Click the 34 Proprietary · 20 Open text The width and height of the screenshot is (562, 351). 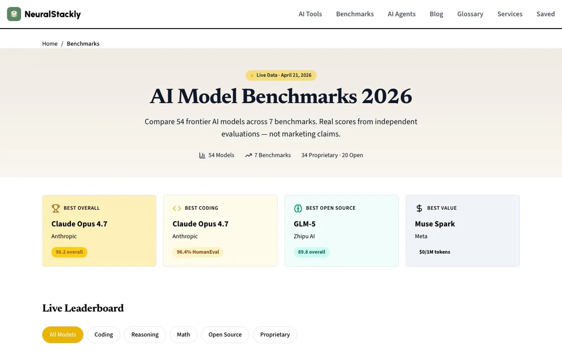332,155
